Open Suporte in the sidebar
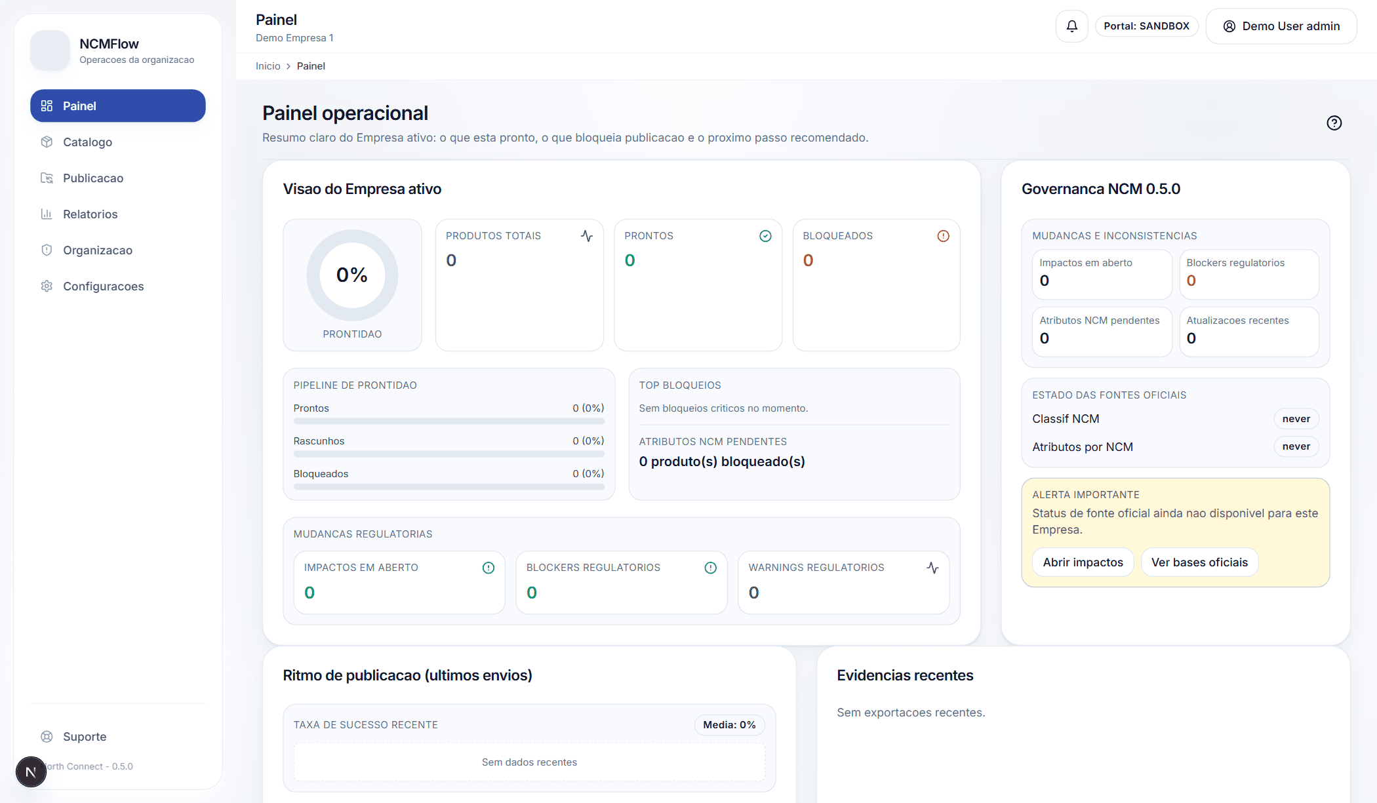The height and width of the screenshot is (803, 1377). click(85, 737)
